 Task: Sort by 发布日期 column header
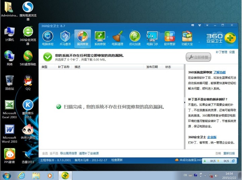coord(152,67)
